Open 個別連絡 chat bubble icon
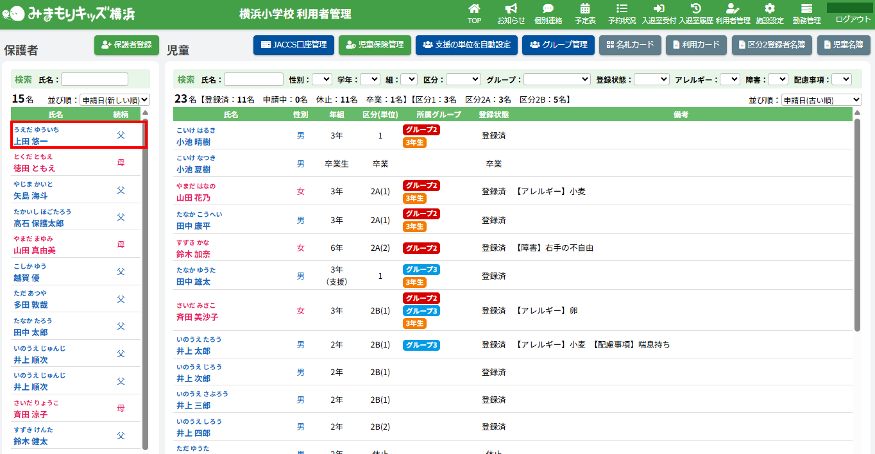875x454 pixels. click(x=548, y=9)
